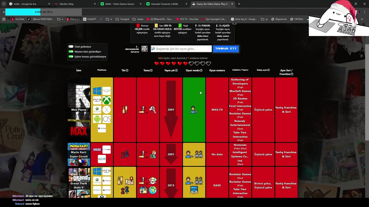The image size is (369, 207).
Task: Open help icon beside Tema column header
Action: [151, 70]
